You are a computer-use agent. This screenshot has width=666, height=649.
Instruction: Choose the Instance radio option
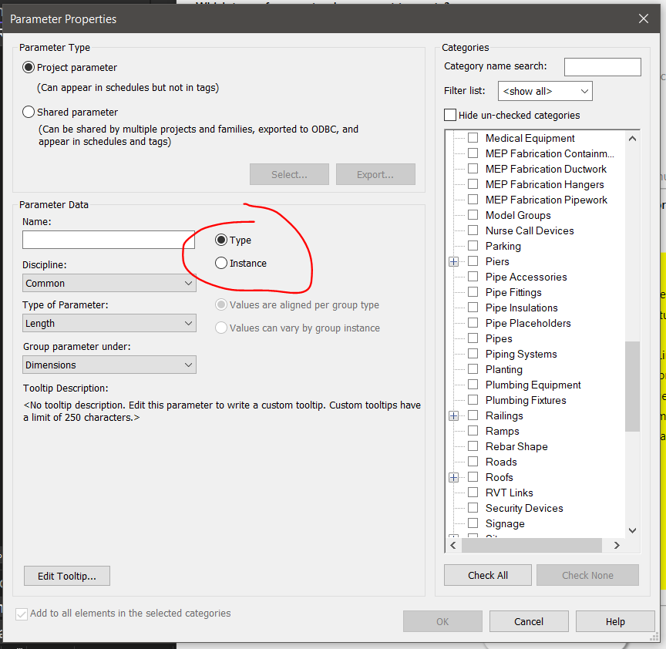[x=221, y=263]
